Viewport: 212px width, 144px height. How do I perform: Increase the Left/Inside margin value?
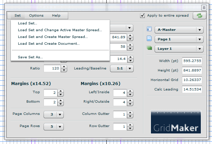pos(130,91)
